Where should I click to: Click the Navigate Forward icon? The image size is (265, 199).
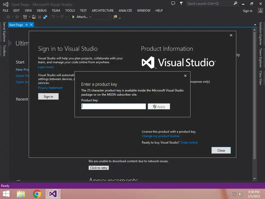point(17,17)
